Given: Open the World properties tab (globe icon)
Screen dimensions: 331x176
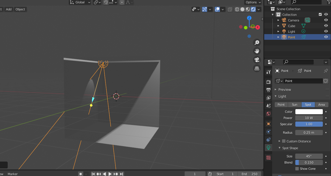Looking at the screenshot, I should (268, 114).
